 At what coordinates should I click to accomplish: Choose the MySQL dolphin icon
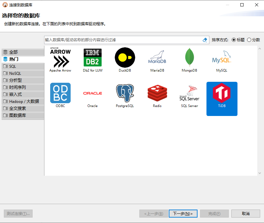point(222,57)
